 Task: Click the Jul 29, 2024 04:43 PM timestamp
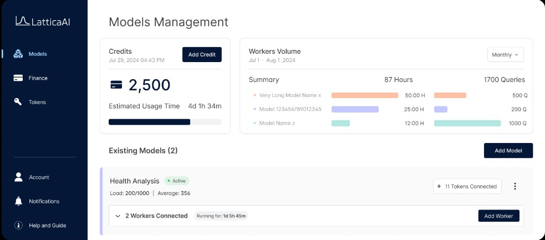point(136,60)
